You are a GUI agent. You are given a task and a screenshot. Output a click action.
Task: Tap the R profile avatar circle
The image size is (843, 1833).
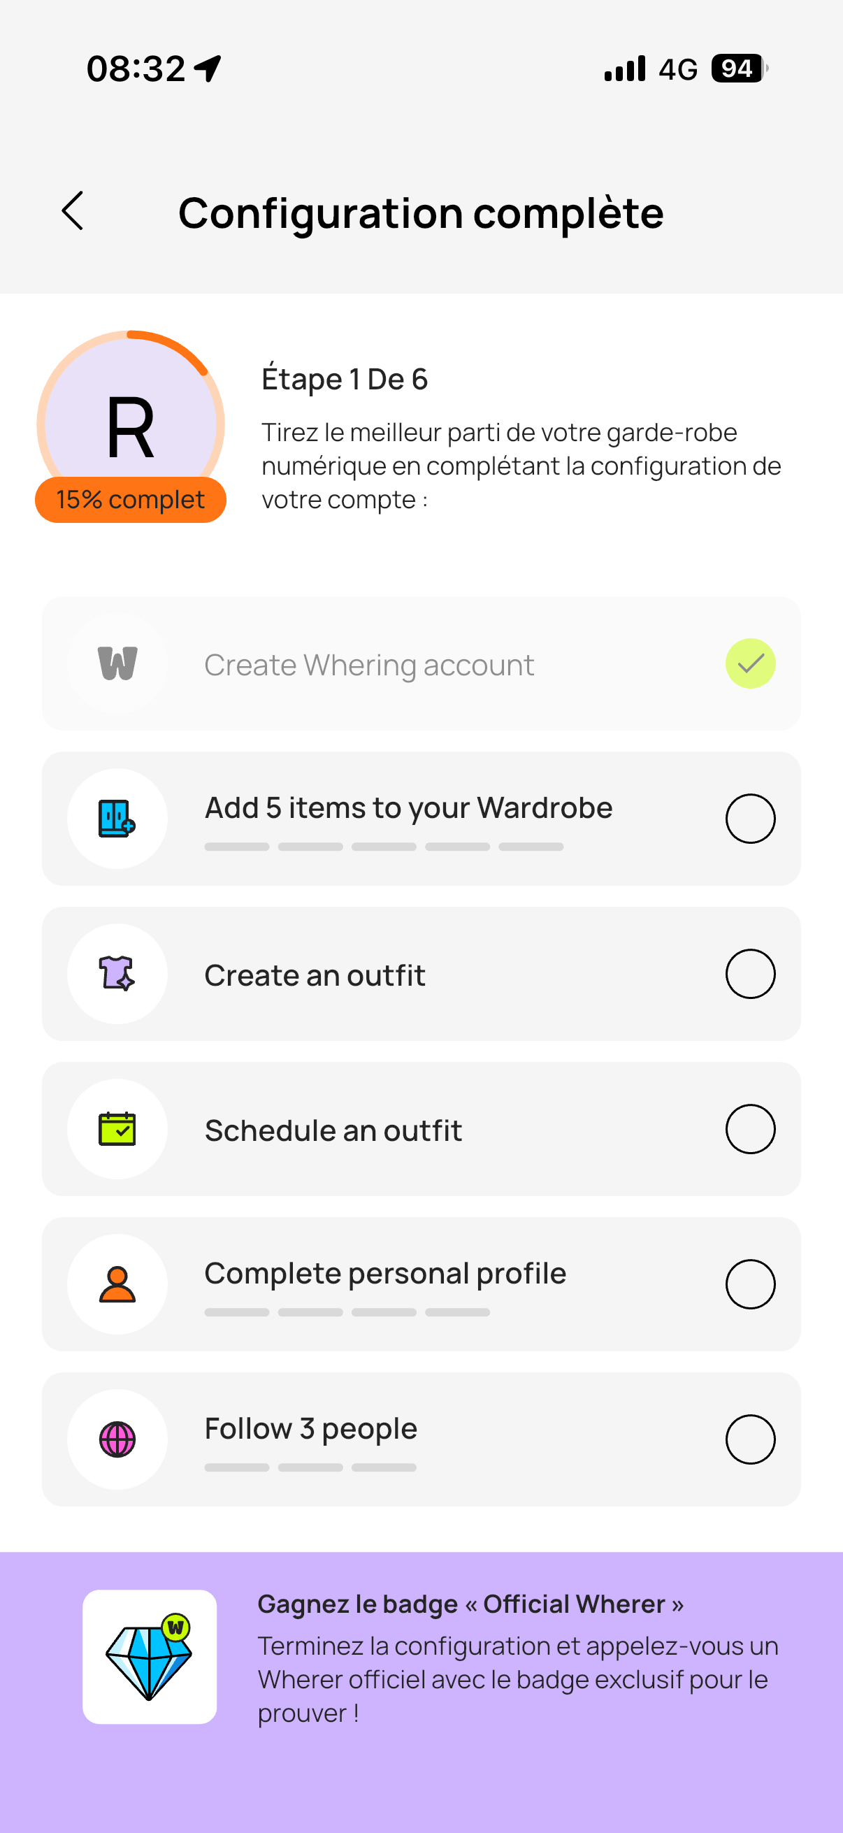[x=131, y=424]
